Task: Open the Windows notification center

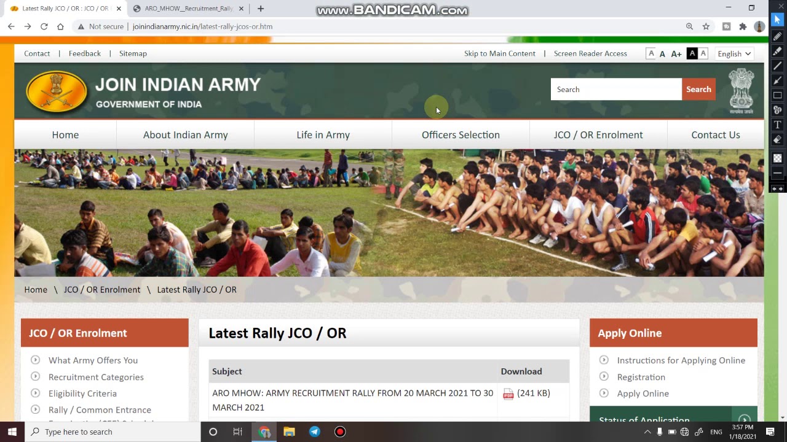Action: (771, 432)
